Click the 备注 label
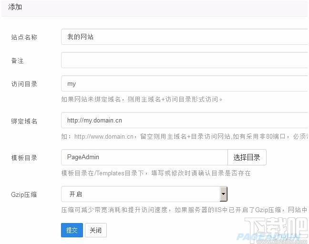Image resolution: width=309 pixels, height=244 pixels. pos(17,61)
